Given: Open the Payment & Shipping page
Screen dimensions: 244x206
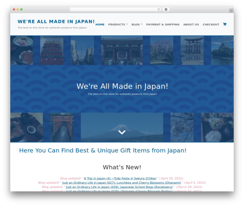Looking at the screenshot, I should click(163, 24).
